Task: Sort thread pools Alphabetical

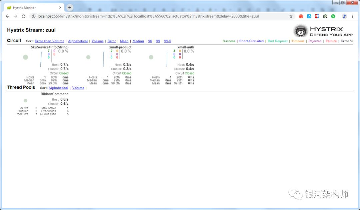Action: (x=58, y=88)
